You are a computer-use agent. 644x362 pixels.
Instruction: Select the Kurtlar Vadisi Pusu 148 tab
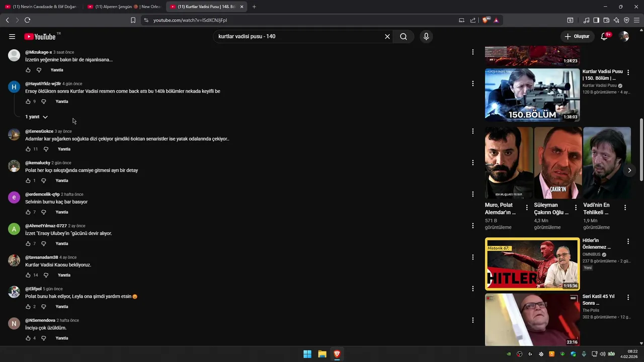click(x=204, y=7)
